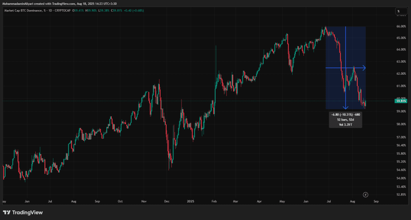This screenshot has width=411, height=220.
Task: Click the Nov label on the time axis
Action: (143, 202)
